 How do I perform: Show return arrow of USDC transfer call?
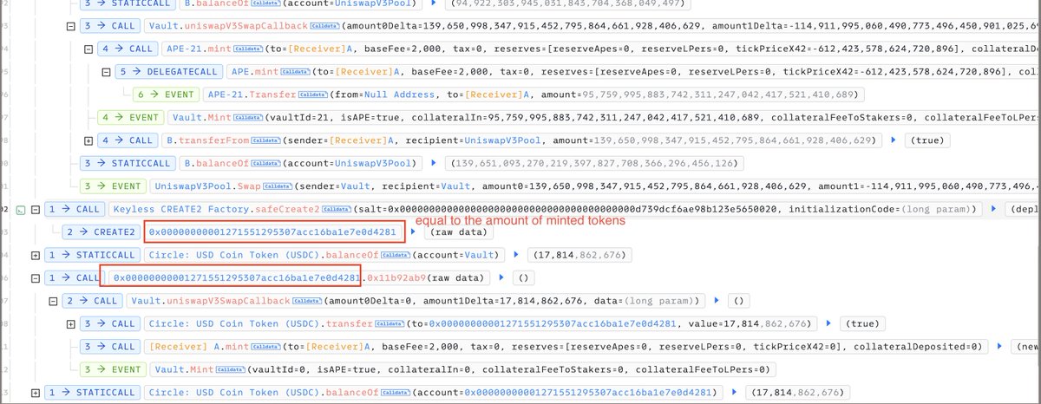(828, 323)
